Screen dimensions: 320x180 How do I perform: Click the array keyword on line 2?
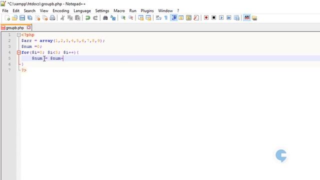46,41
